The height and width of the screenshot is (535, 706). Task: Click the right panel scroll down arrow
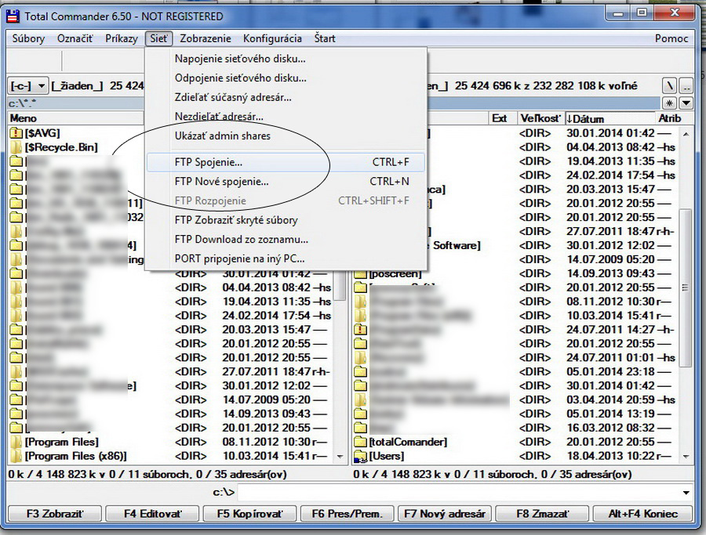(686, 457)
